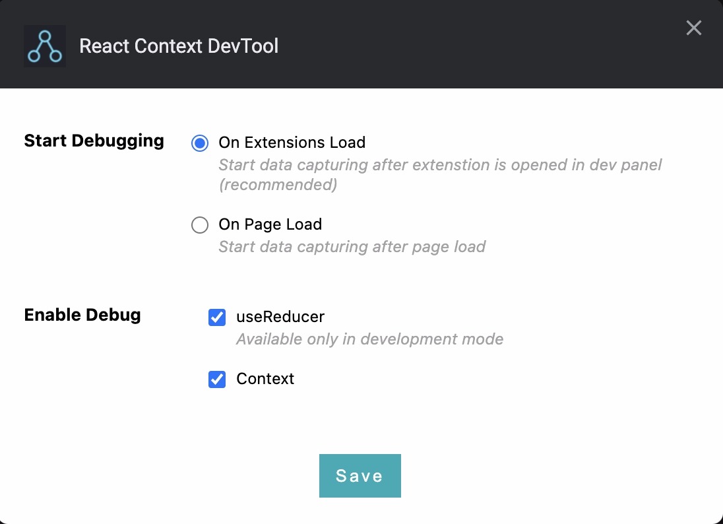Select the On Page Load radio button
723x524 pixels.
click(x=200, y=225)
